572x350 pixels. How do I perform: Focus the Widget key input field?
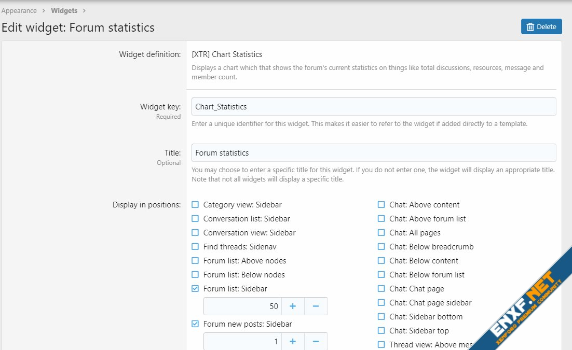coord(373,107)
